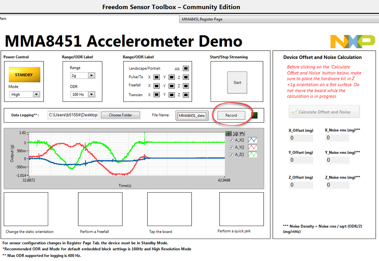Click the accelerometer waveform plot area
This screenshot has height=261, width=379.
[x=127, y=154]
